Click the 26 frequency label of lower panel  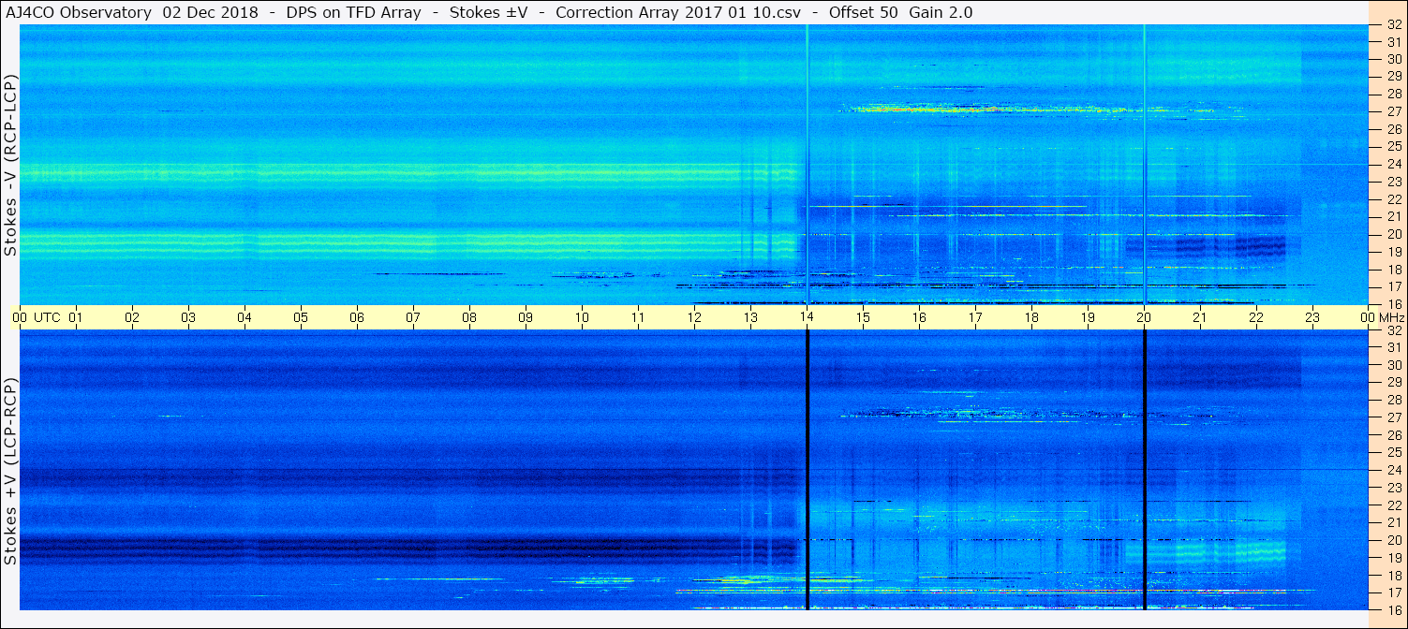[x=1394, y=435]
